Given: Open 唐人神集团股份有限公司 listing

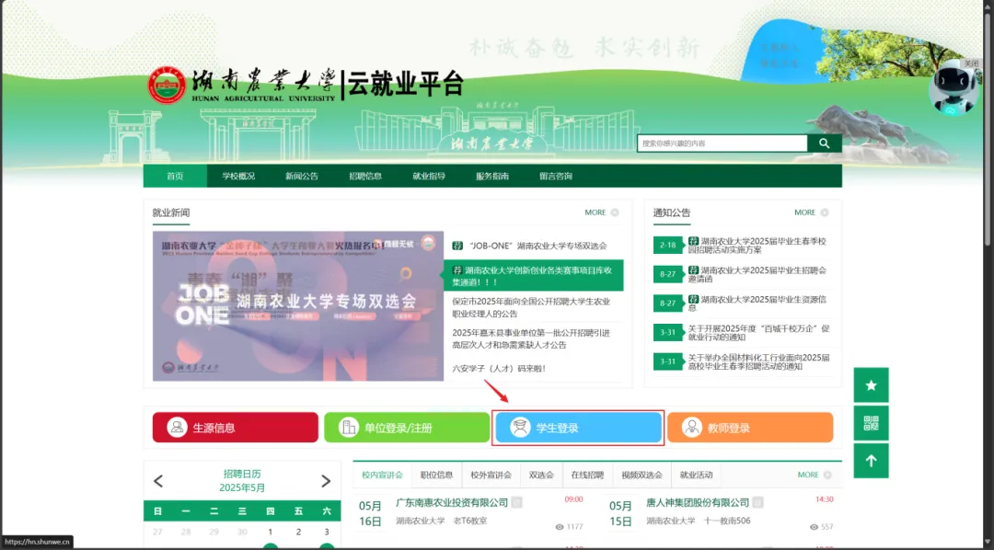Looking at the screenshot, I should (698, 502).
